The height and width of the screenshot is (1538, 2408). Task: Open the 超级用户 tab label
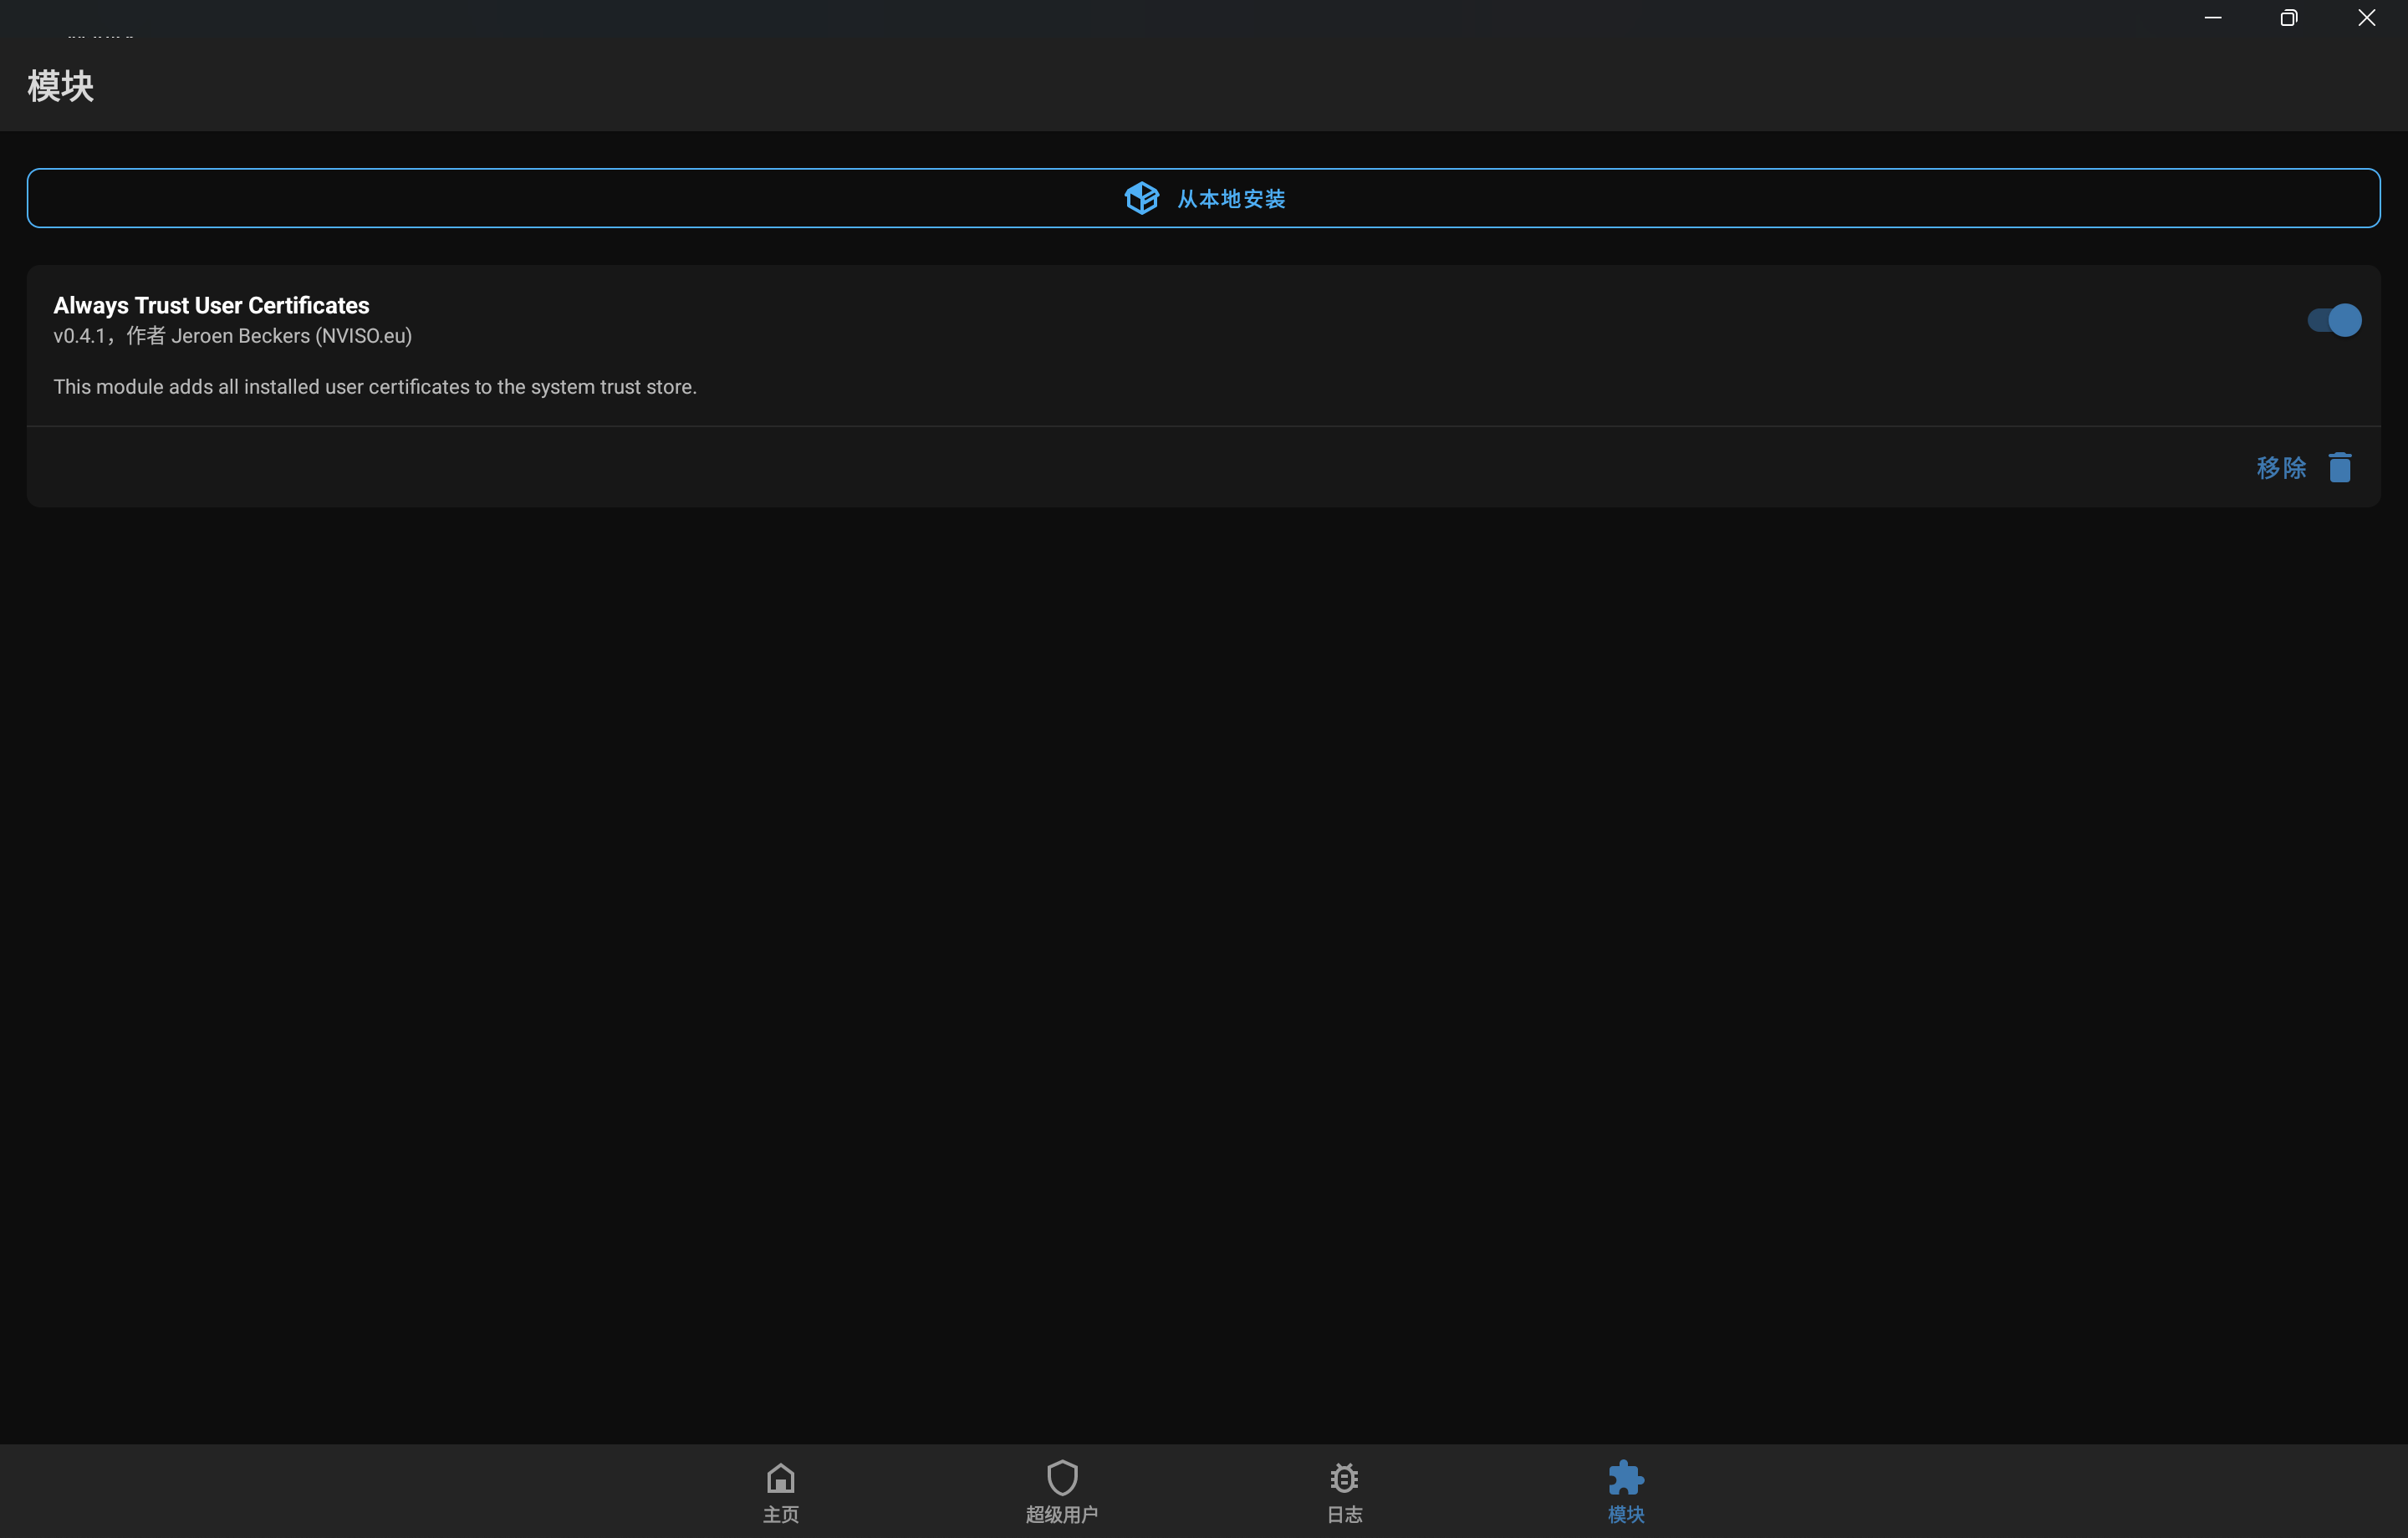(1061, 1514)
